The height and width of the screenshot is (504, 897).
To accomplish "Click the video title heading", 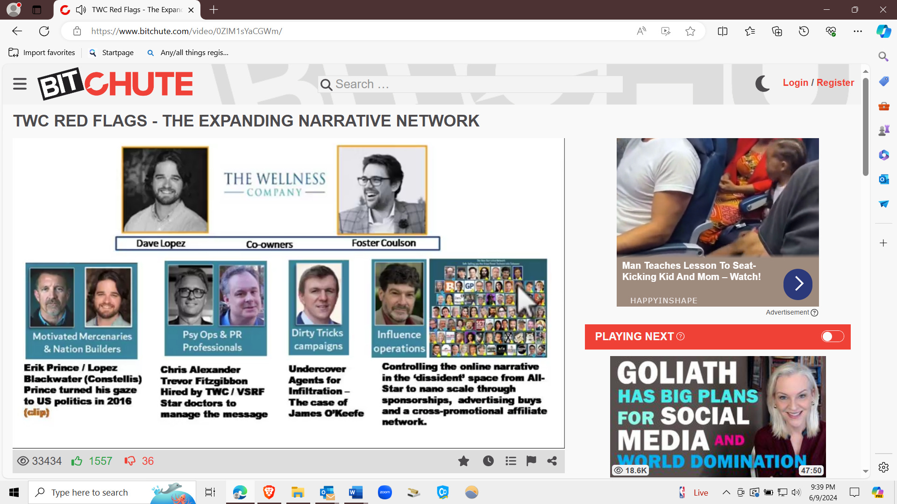I will click(x=246, y=121).
